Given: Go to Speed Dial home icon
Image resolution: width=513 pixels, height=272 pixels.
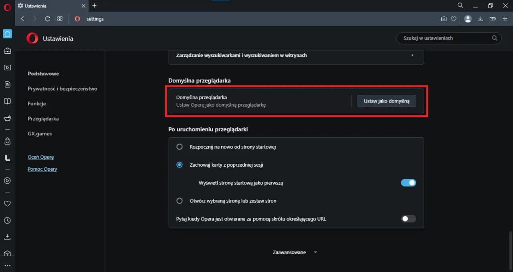Looking at the screenshot, I should [x=7, y=34].
